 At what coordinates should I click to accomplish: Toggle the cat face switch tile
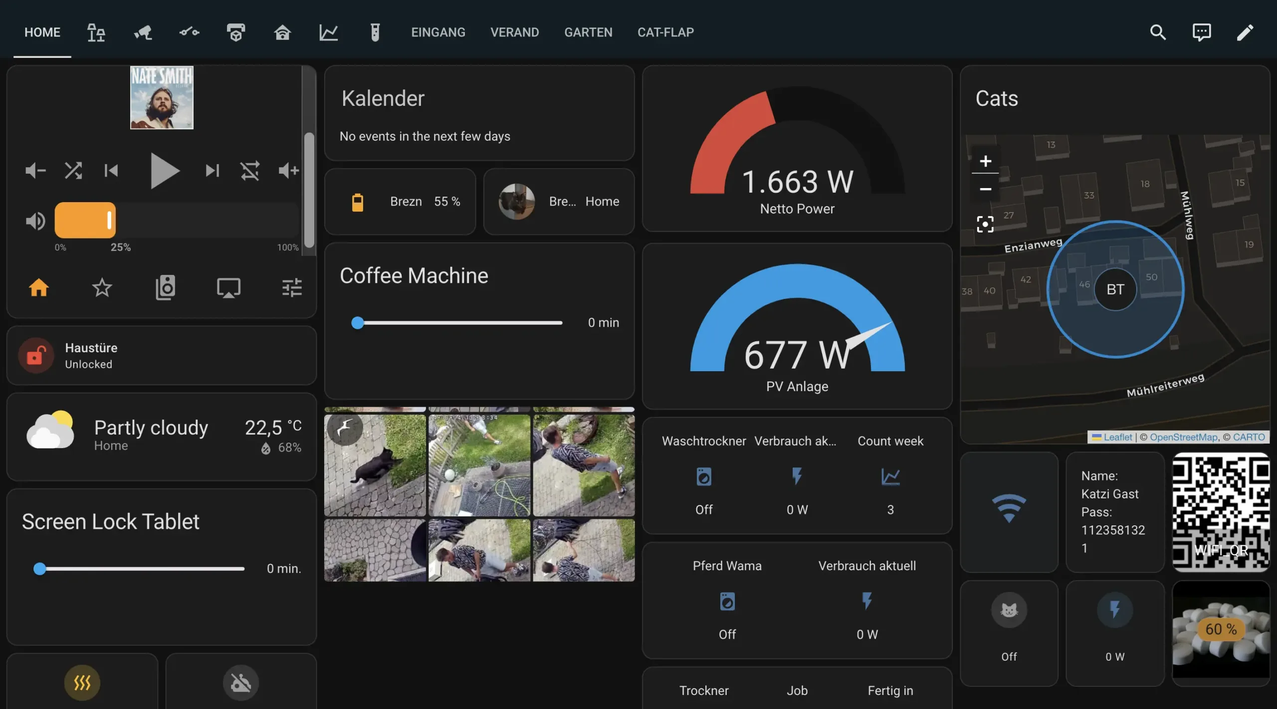(x=1009, y=634)
